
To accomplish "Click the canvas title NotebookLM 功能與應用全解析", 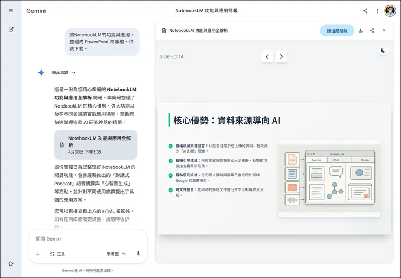I will point(198,30).
